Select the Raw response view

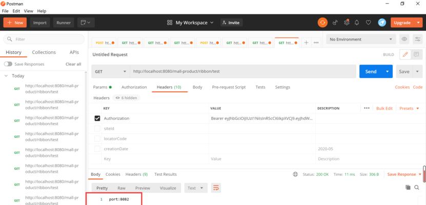coord(121,188)
